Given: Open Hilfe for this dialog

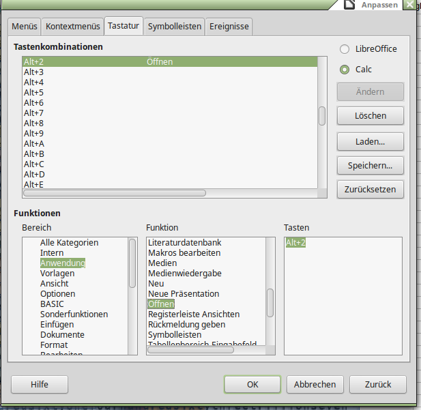Looking at the screenshot, I should point(40,384).
